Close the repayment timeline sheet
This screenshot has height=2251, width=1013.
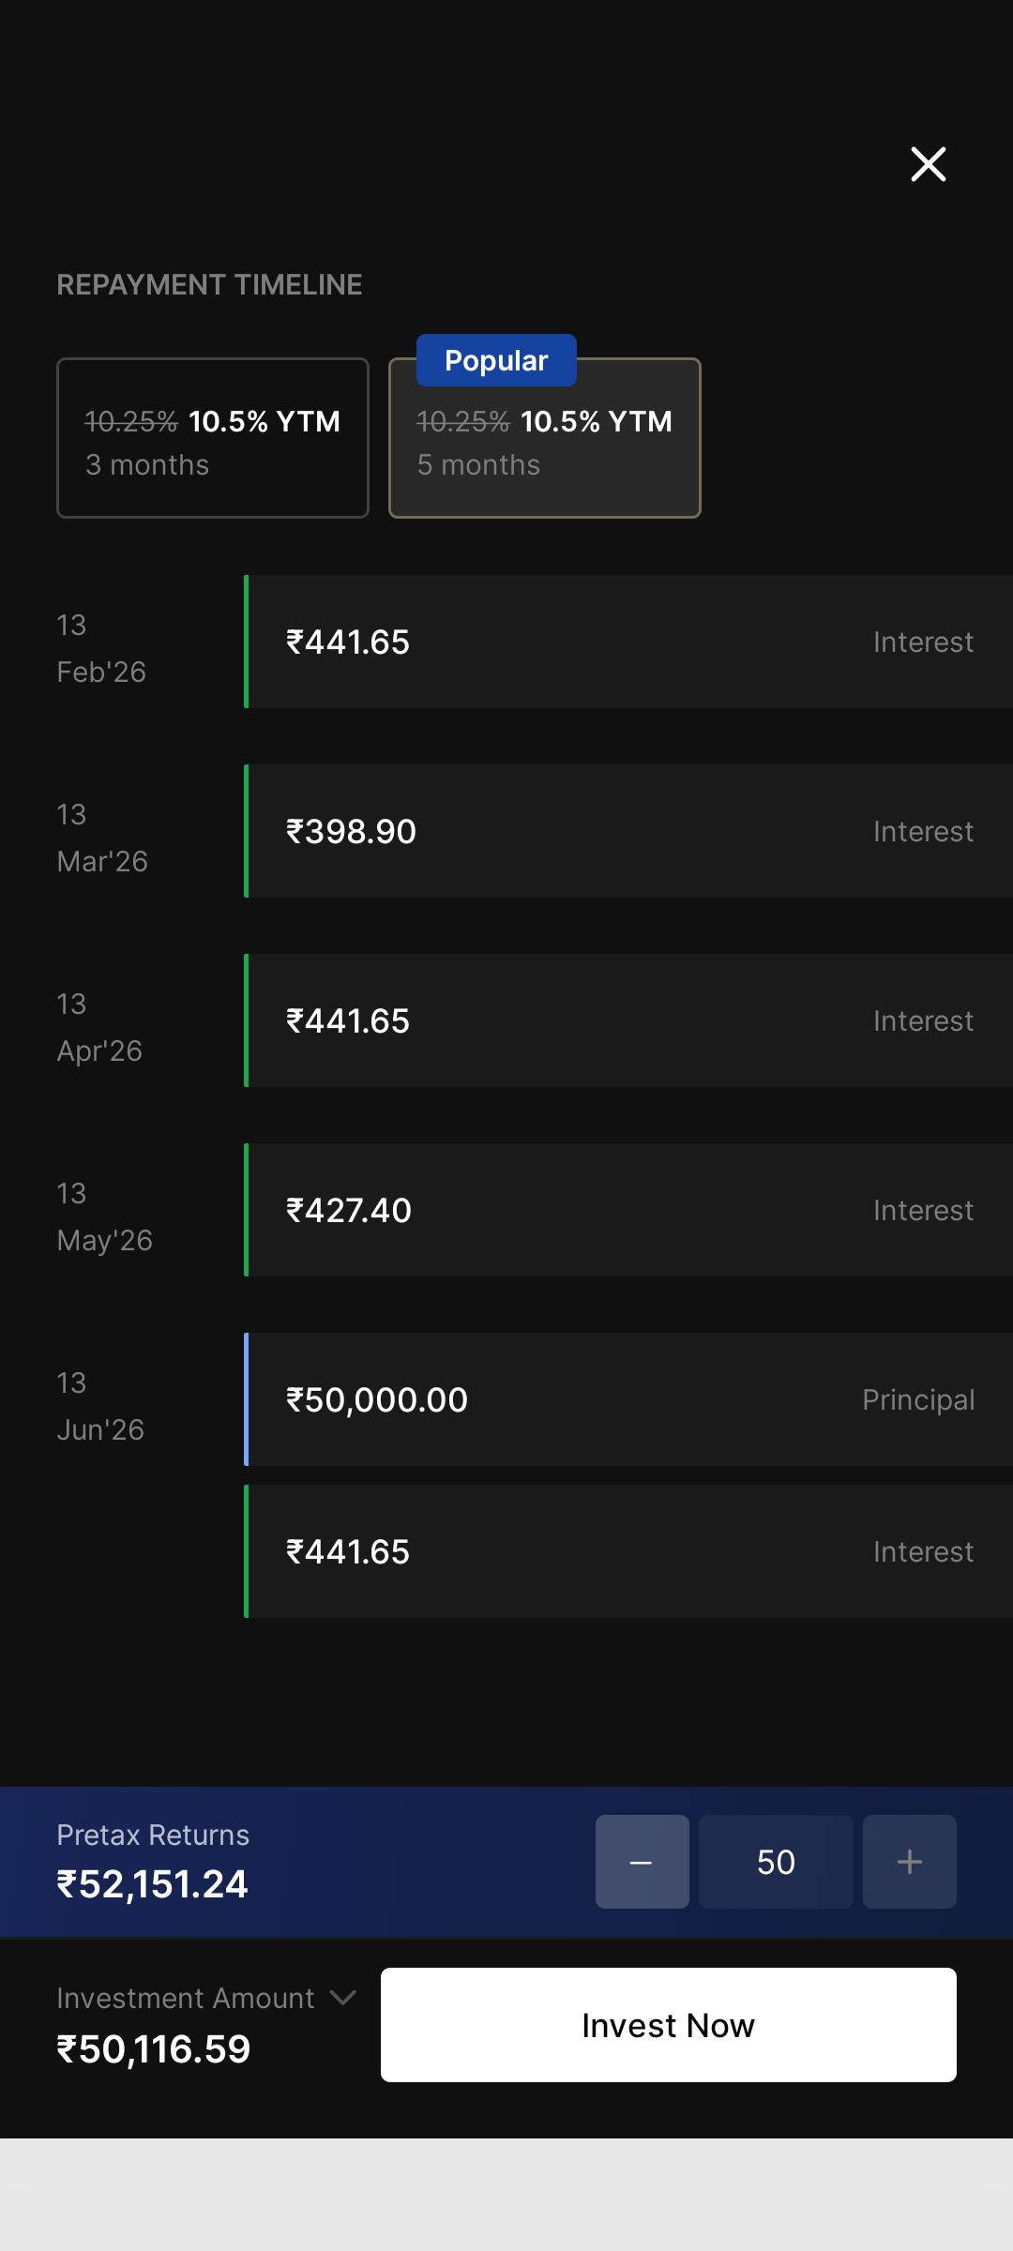928,164
